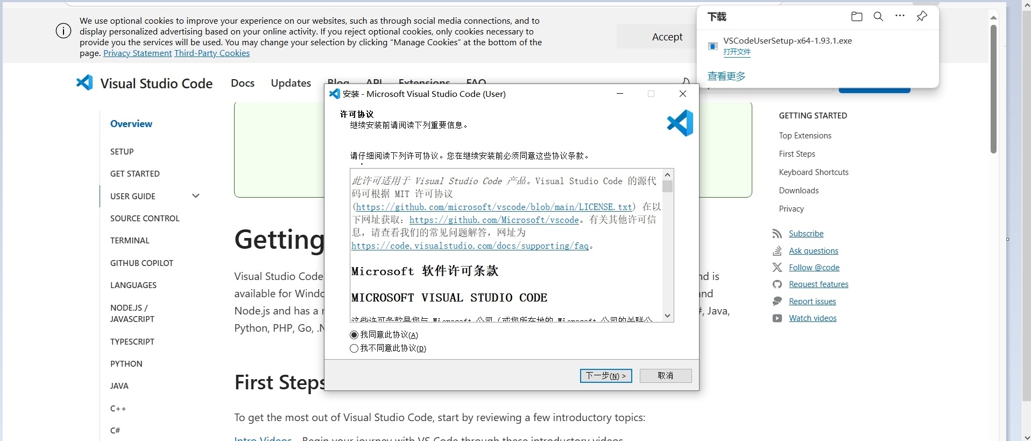The height and width of the screenshot is (441, 1031).
Task: Click the Stack Overflow Ask questions icon
Action: [x=777, y=251]
